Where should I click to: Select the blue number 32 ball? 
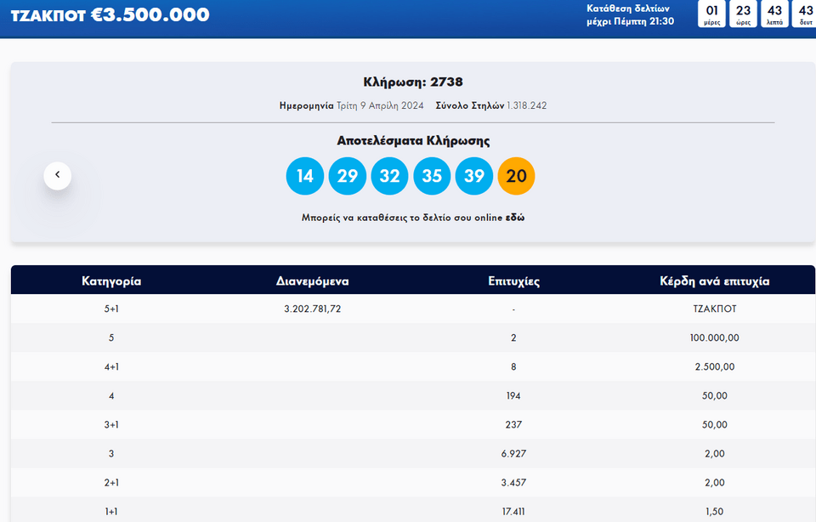(x=389, y=176)
